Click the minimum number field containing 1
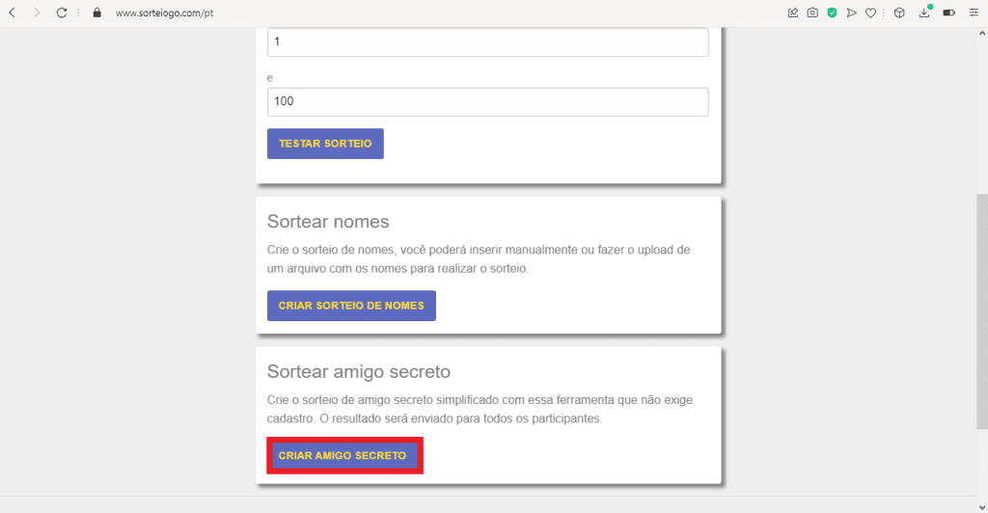 click(487, 42)
